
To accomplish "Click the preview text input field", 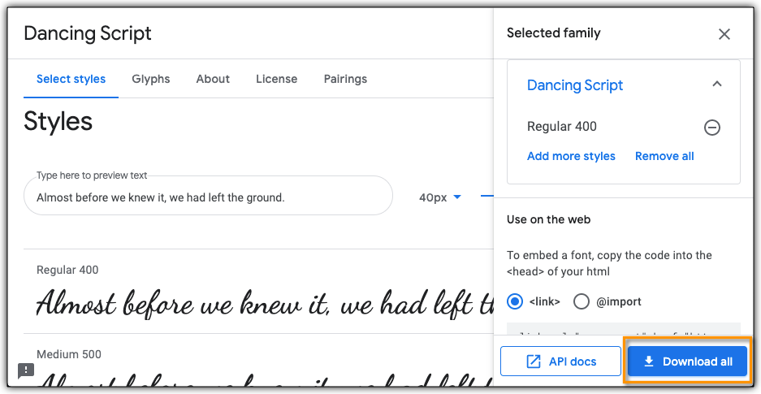I will coord(207,197).
